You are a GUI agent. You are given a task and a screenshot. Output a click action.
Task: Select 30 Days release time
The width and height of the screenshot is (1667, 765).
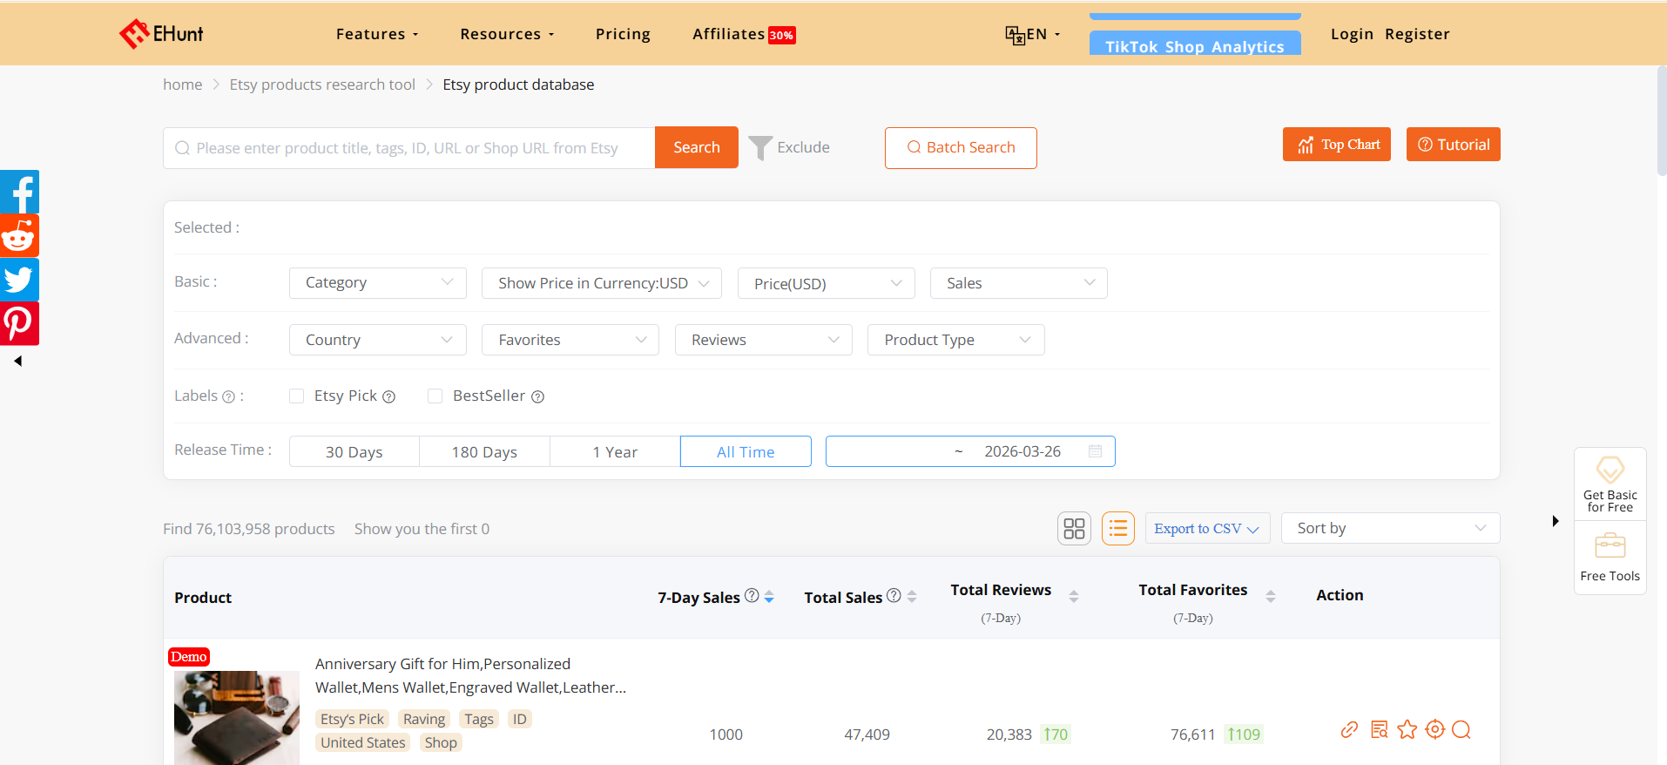[354, 451]
